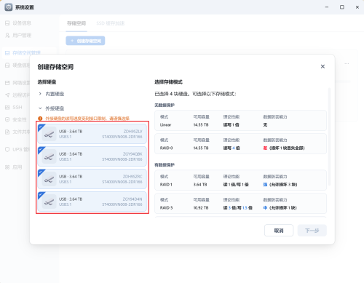This screenshot has height=283, width=364.
Task: Uncheck the third USB 3.64 TB disk
Action: 92,179
